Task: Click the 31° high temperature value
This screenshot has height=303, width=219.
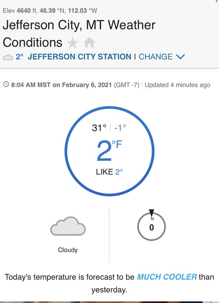Action: click(99, 128)
